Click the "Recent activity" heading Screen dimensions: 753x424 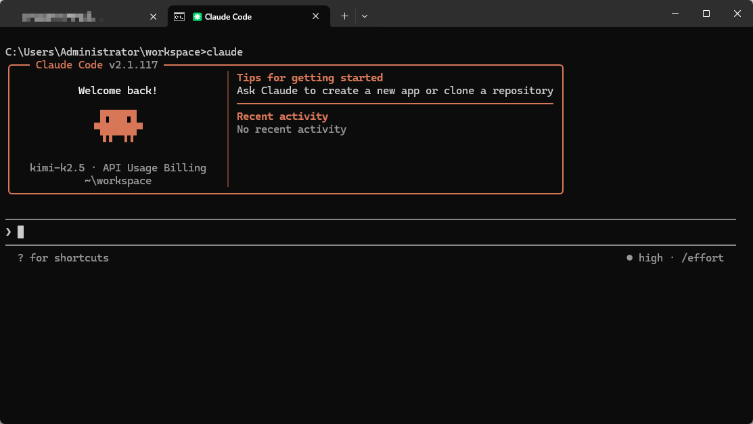coord(282,116)
